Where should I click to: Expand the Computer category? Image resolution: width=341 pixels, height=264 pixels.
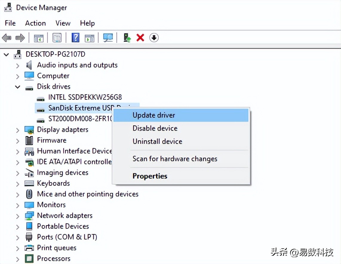click(x=18, y=76)
